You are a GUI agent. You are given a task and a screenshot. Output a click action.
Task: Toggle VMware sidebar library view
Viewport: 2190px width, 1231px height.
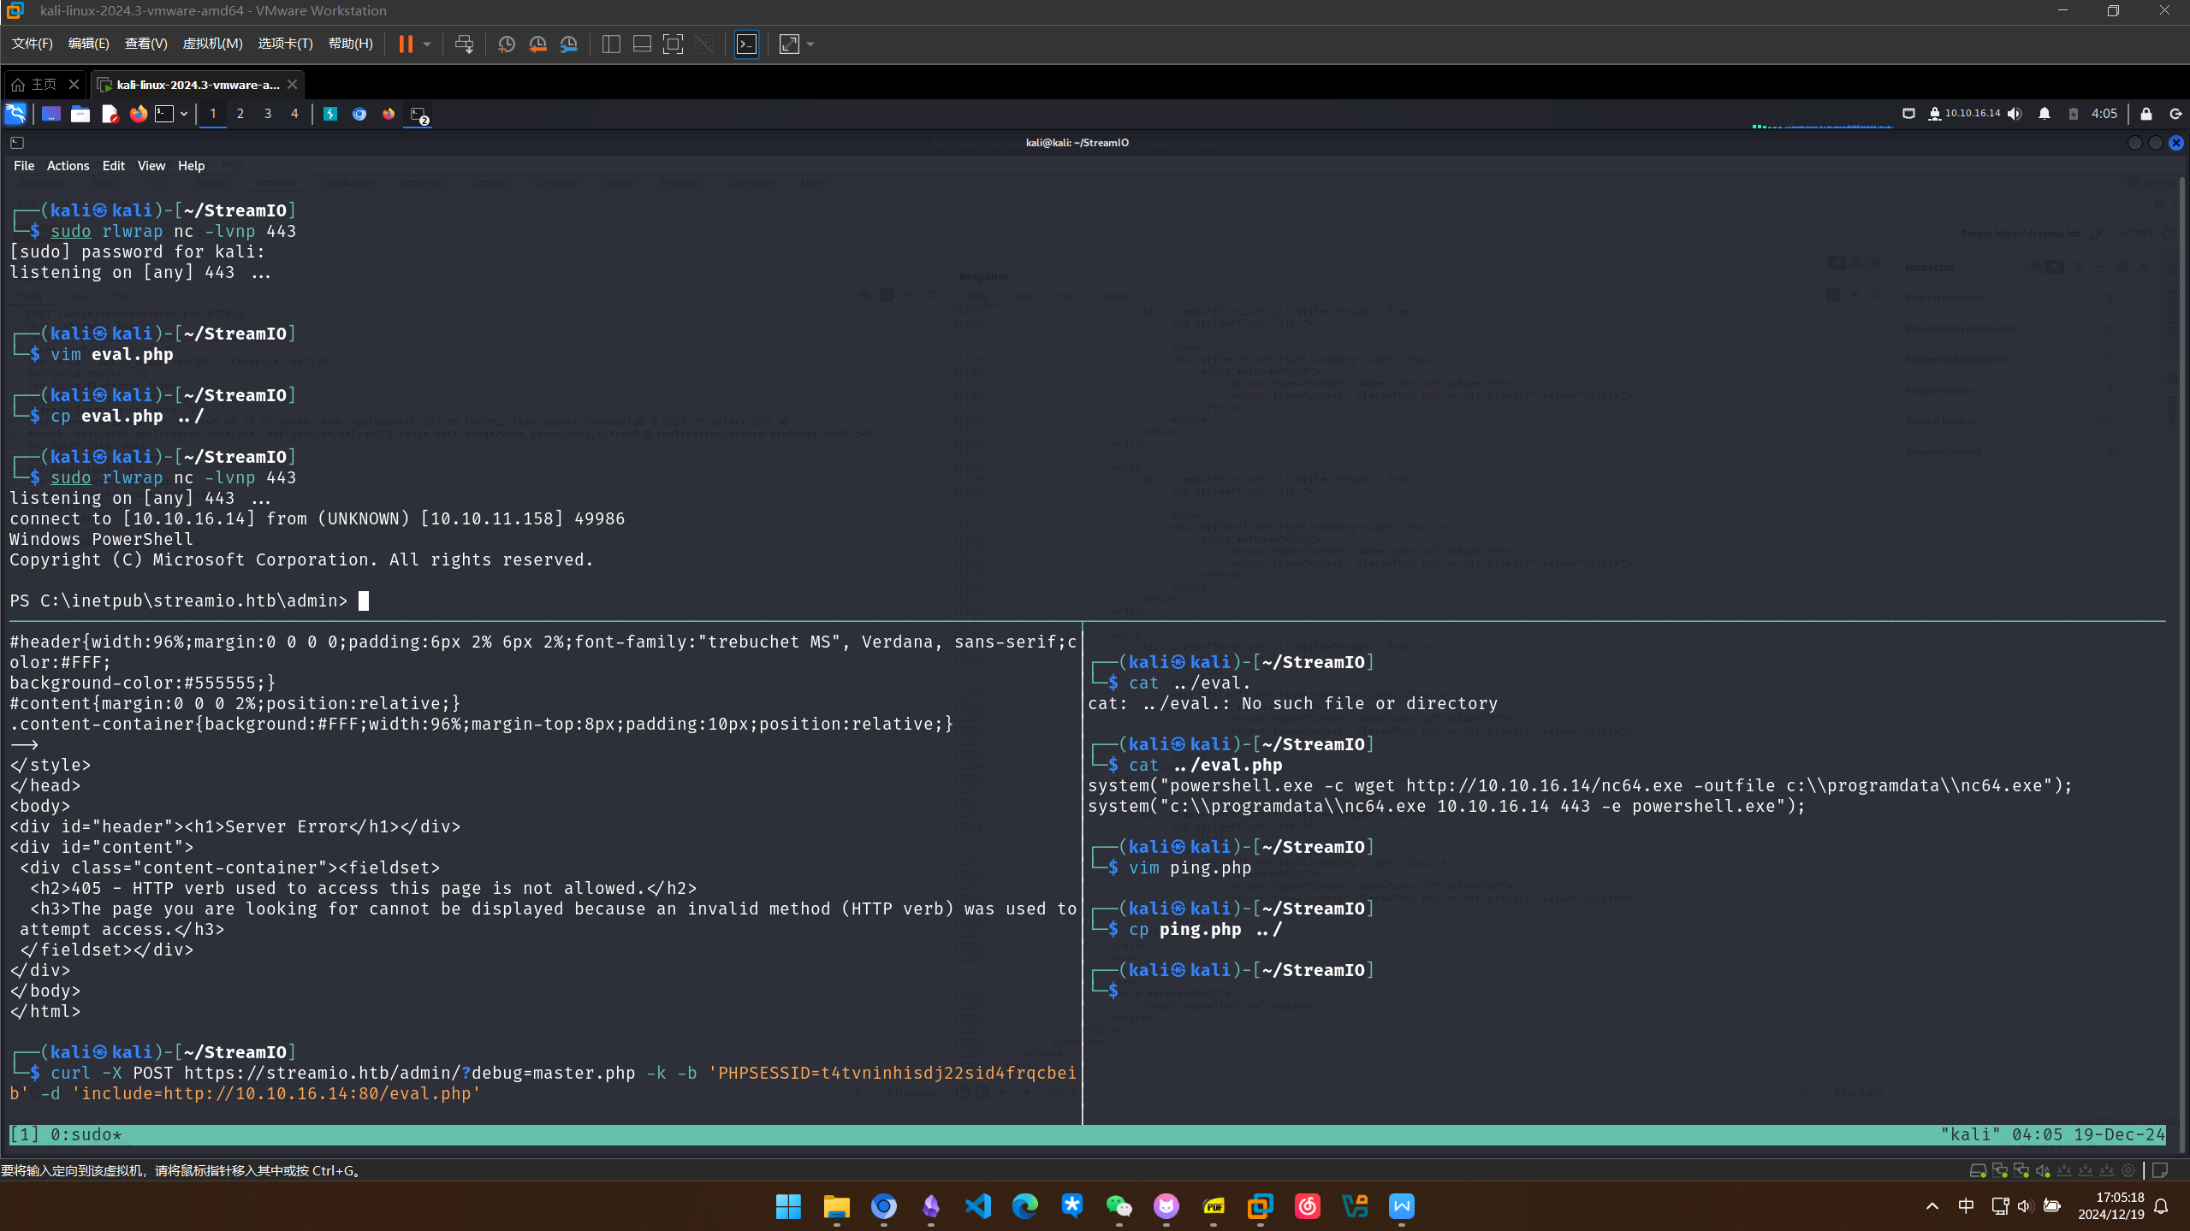pos(611,44)
